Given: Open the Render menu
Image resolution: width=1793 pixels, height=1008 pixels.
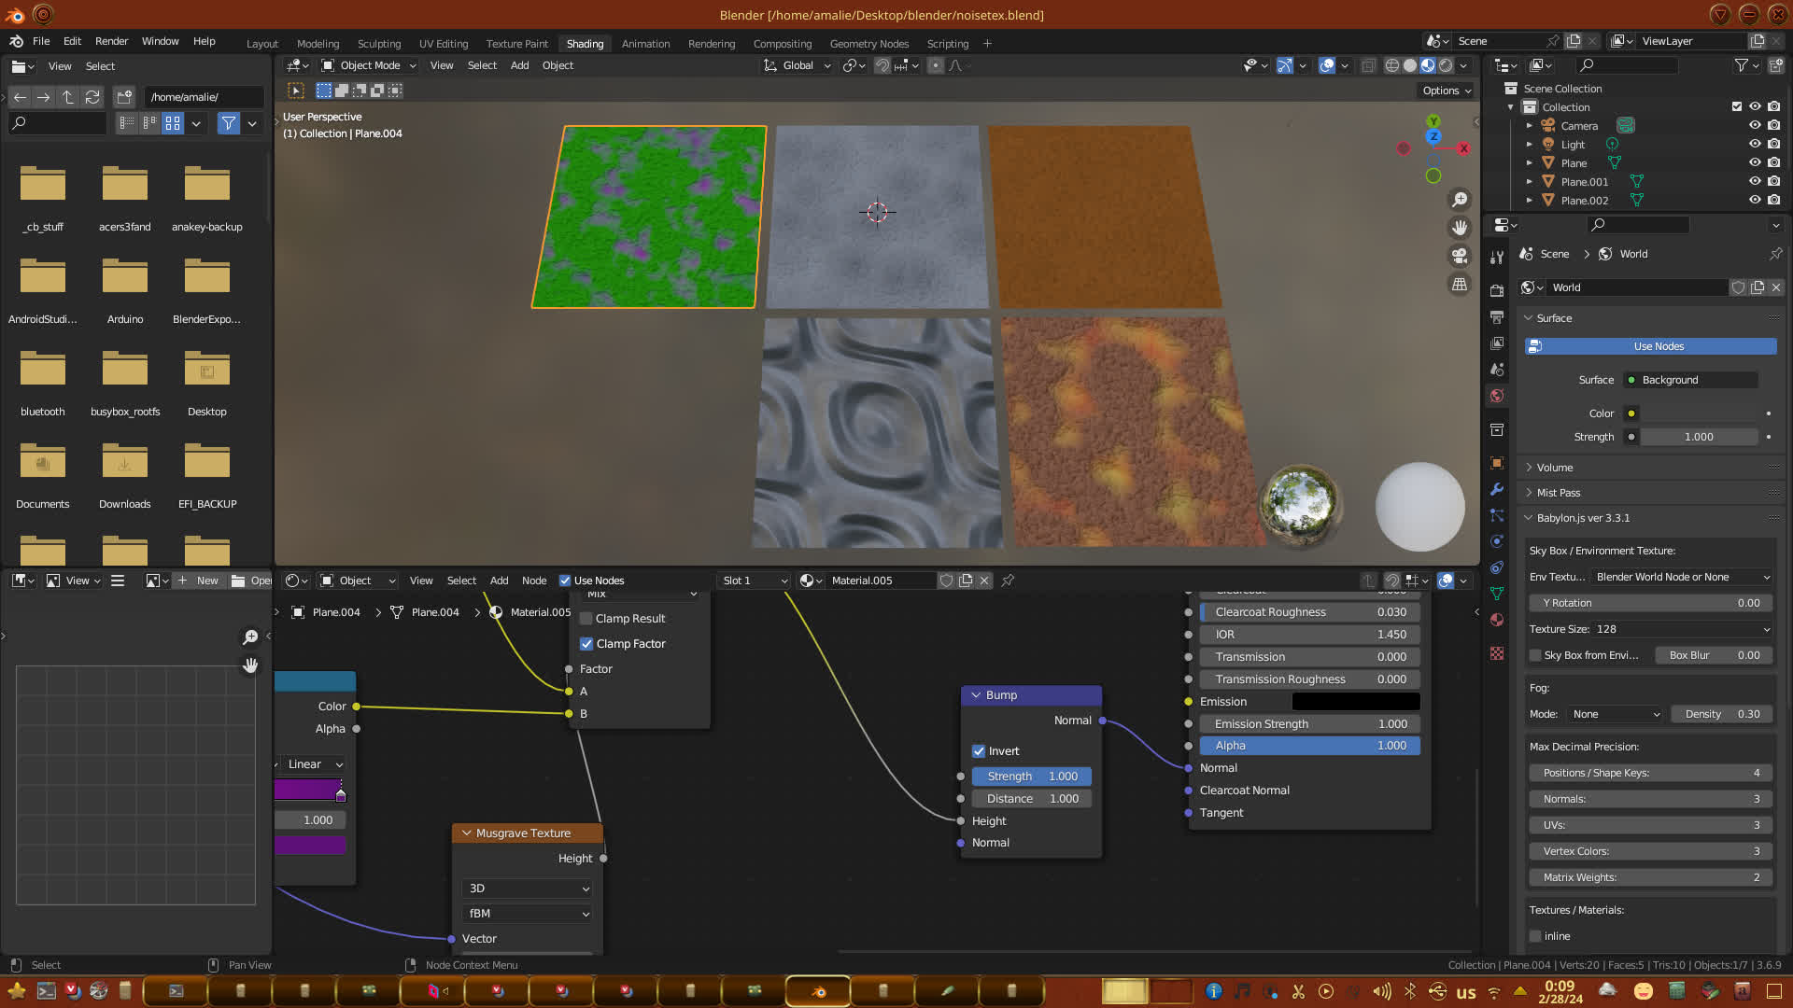Looking at the screenshot, I should pos(111,41).
